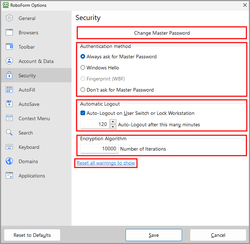Choose Windows Hello authentication
The image size is (250, 244).
click(x=100, y=68)
